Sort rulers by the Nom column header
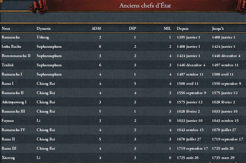246x163 pixels. [x=6, y=28]
